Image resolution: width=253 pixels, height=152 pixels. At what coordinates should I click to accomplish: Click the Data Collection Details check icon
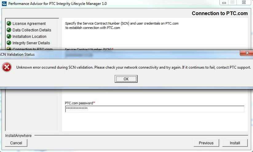(9, 30)
